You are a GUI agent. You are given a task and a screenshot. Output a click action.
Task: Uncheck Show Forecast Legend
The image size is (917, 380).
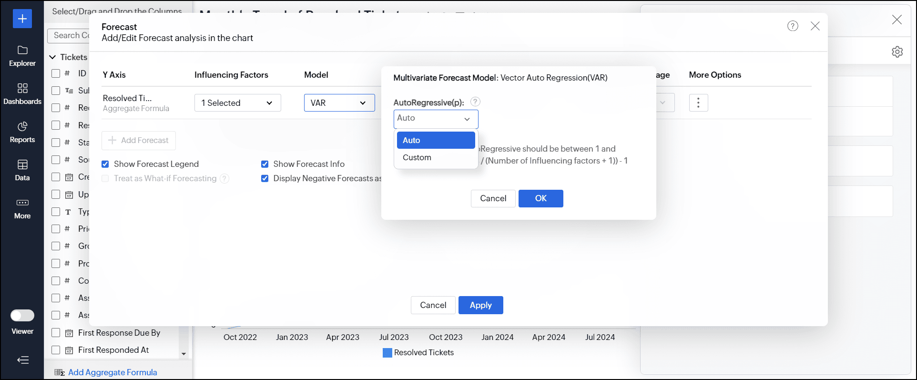[105, 164]
